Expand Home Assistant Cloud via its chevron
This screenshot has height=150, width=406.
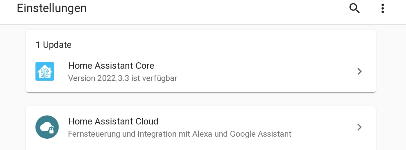(360, 127)
